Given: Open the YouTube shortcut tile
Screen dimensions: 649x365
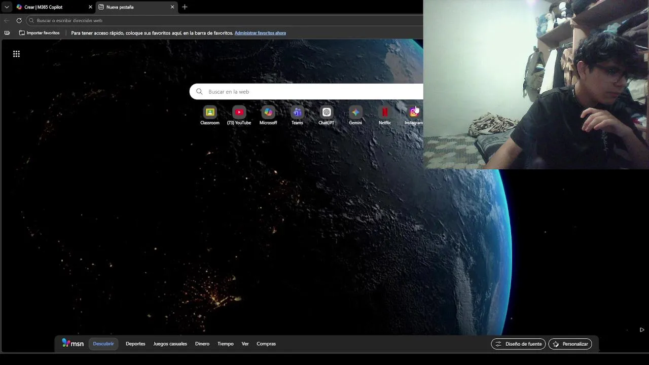Looking at the screenshot, I should pyautogui.click(x=239, y=116).
